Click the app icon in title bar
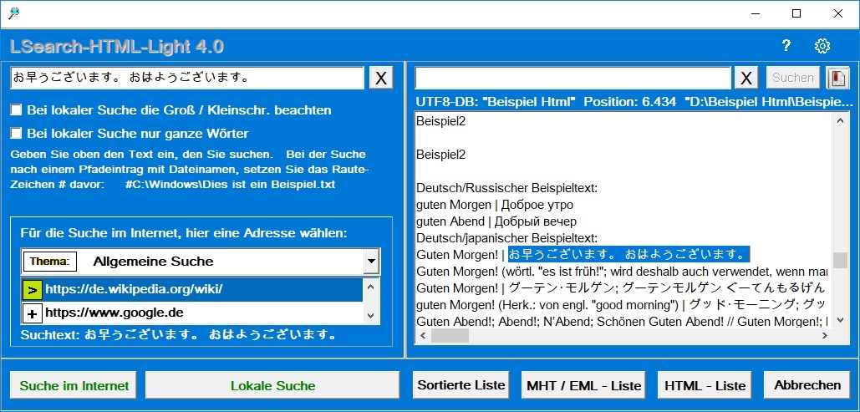The width and height of the screenshot is (860, 412). 13,13
